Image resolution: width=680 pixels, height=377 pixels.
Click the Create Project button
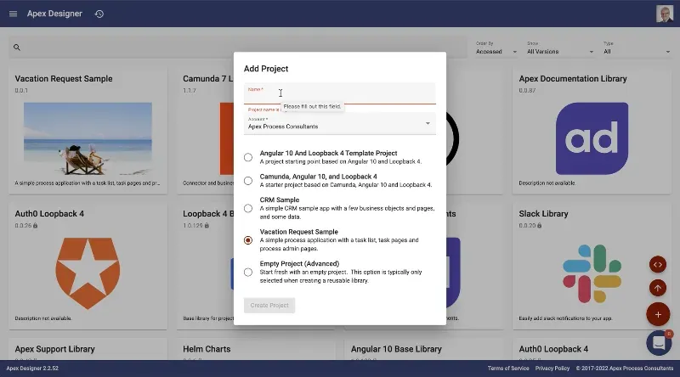(x=269, y=305)
